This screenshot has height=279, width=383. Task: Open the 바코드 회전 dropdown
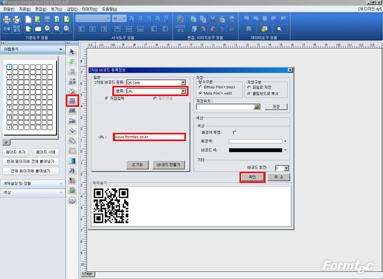click(286, 168)
